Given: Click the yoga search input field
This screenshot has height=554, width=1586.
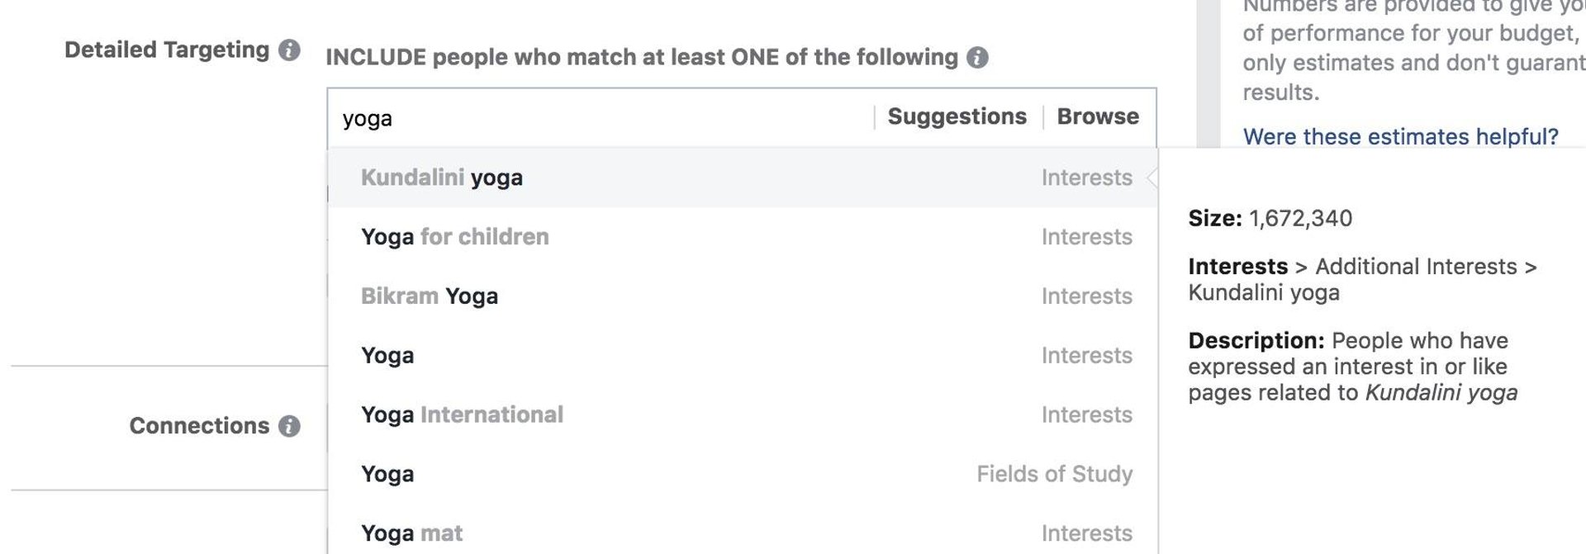Looking at the screenshot, I should coord(603,118).
